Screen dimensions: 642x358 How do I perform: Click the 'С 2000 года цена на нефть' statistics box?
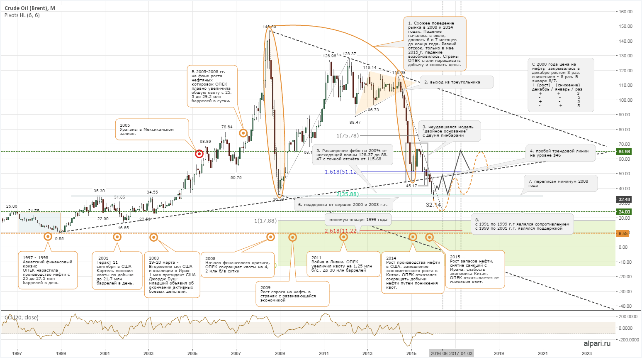click(x=561, y=85)
